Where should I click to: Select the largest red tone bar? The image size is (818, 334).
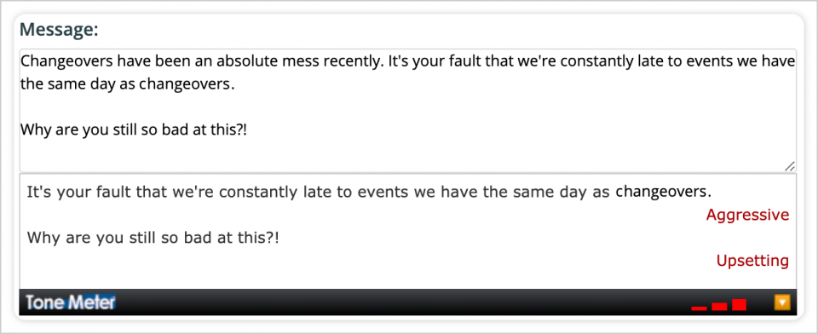[740, 305]
